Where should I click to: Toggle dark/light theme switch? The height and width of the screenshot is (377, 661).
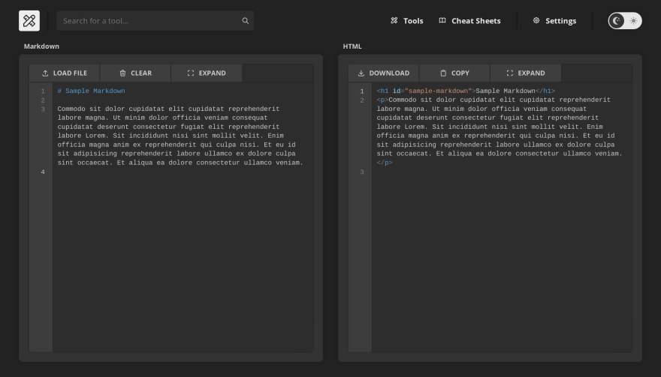[x=625, y=21]
